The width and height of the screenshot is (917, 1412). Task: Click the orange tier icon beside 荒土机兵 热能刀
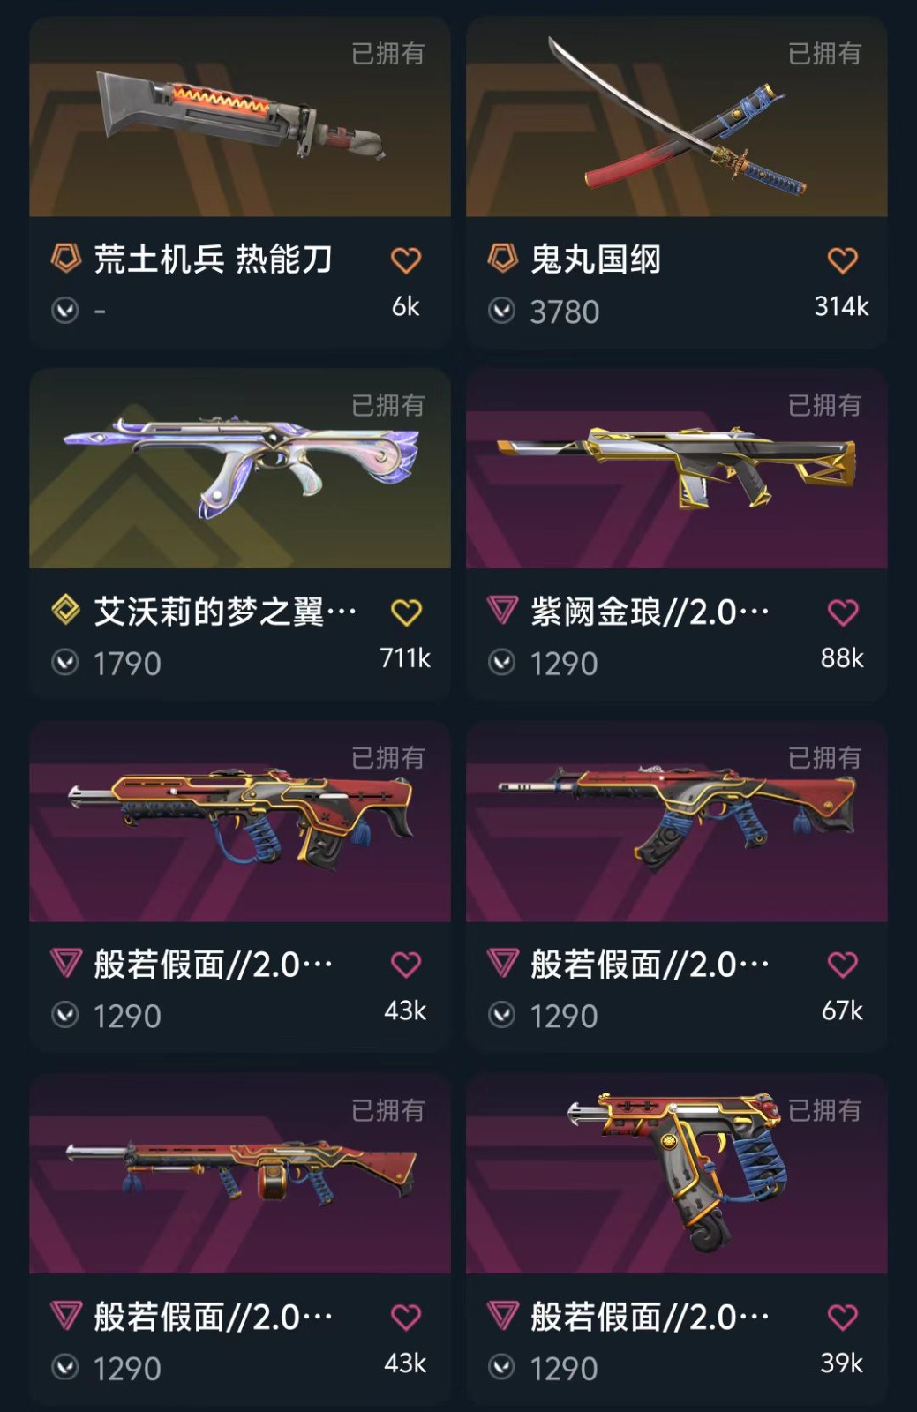(x=66, y=259)
